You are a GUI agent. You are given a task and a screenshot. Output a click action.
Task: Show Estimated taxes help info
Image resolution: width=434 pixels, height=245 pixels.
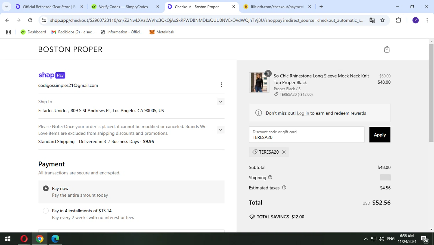pos(284,187)
